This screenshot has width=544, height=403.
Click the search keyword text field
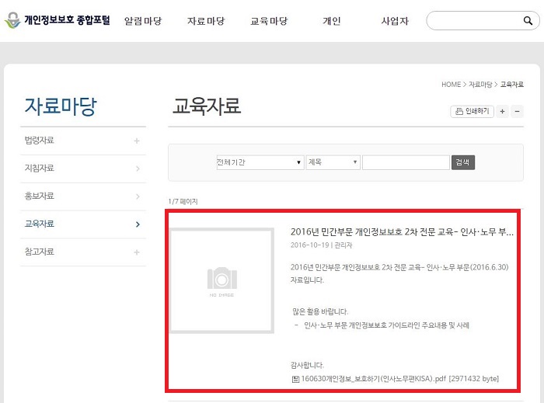click(405, 162)
